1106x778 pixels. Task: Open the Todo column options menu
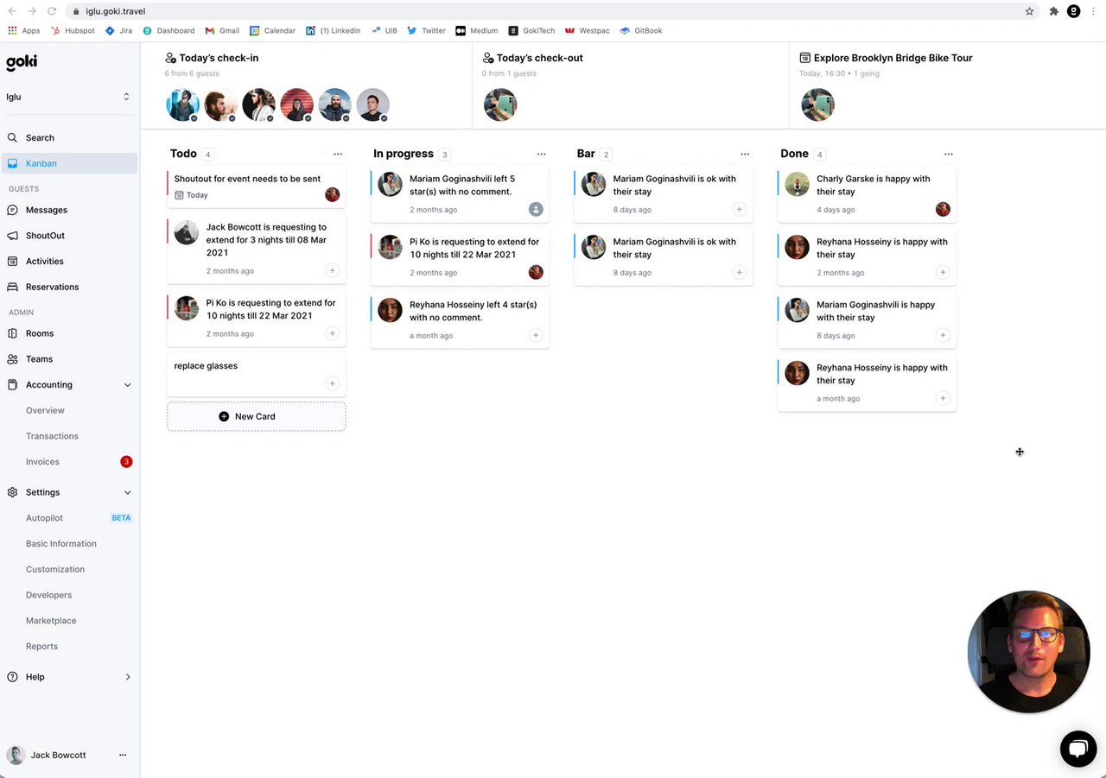tap(338, 154)
